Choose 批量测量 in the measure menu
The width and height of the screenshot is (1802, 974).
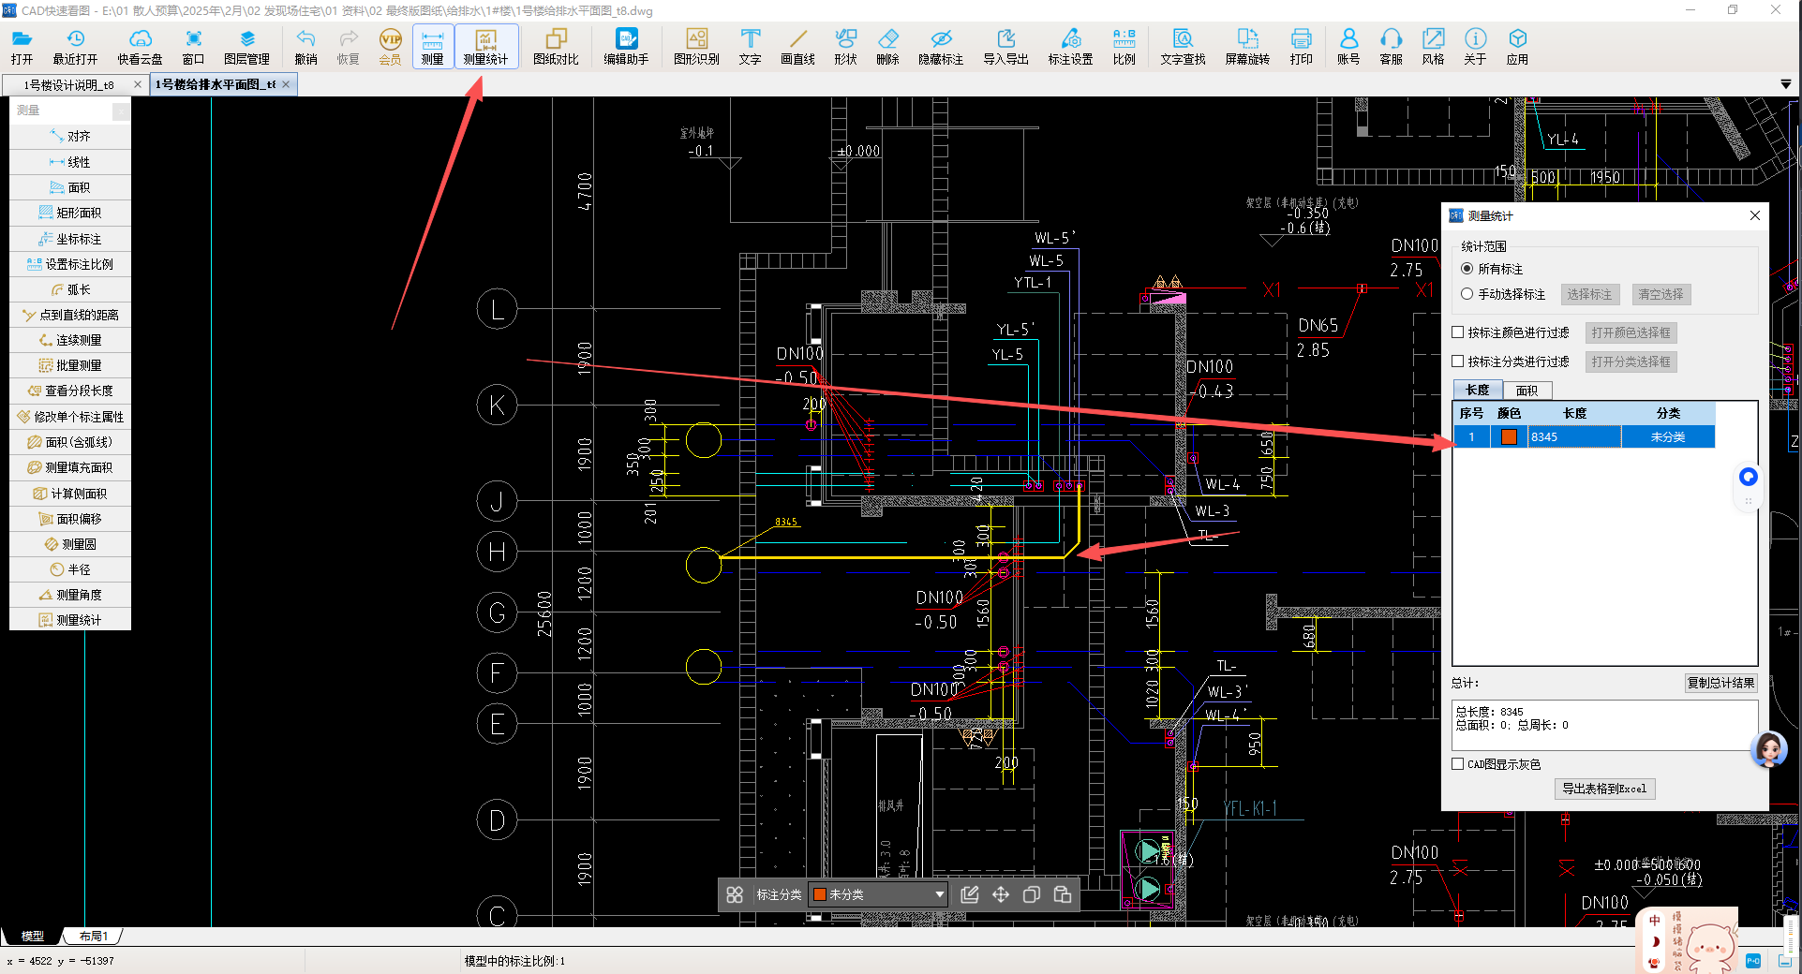click(x=70, y=365)
